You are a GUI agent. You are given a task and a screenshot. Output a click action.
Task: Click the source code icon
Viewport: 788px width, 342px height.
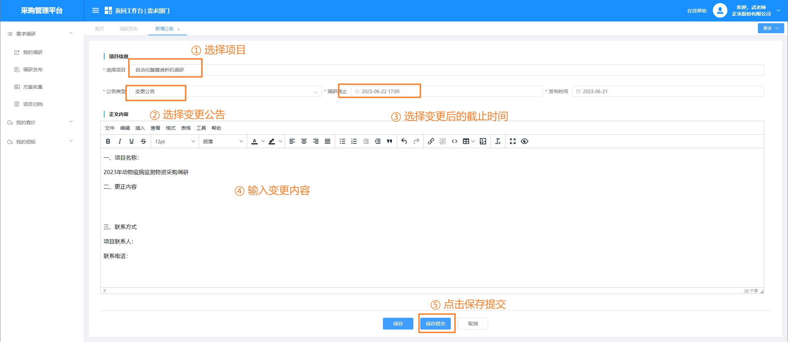tap(455, 141)
